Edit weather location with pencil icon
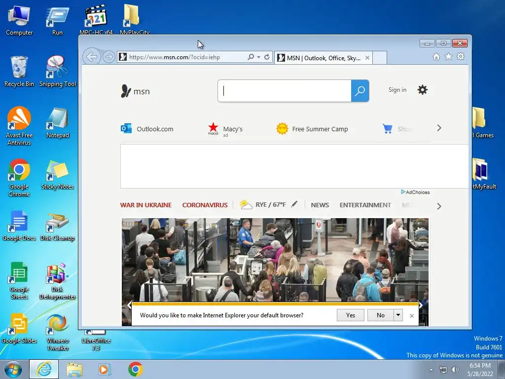The image size is (505, 379). pyautogui.click(x=294, y=204)
